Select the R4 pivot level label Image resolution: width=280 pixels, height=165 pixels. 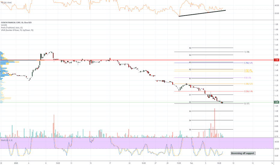point(190,55)
